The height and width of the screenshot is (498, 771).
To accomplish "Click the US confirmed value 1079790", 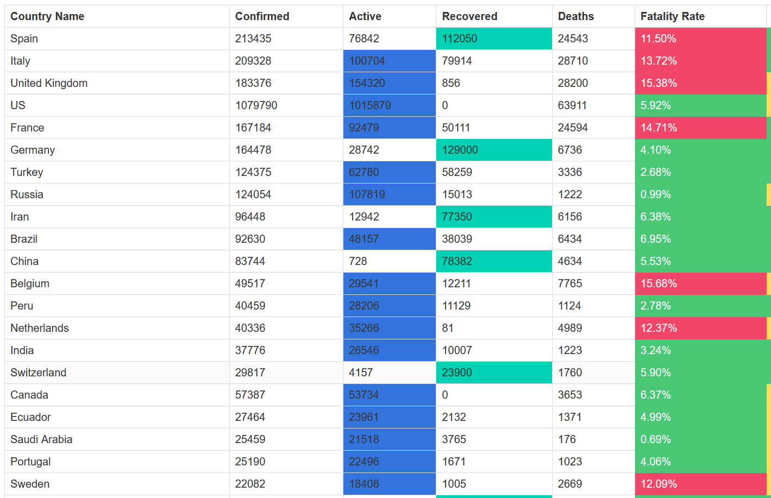I will click(x=256, y=105).
